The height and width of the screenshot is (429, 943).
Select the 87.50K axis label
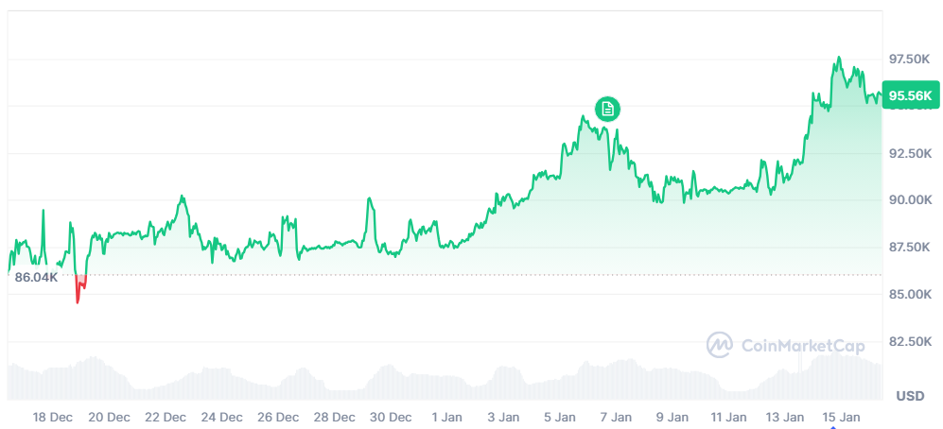point(911,248)
